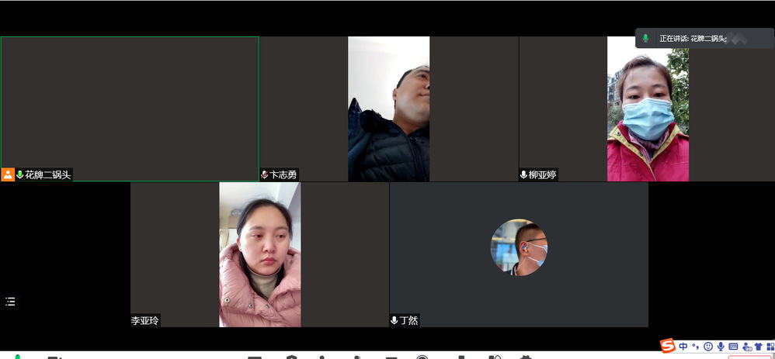Click the Sogou input method S logo
Viewport: 775px width, 359px height.
point(667,346)
